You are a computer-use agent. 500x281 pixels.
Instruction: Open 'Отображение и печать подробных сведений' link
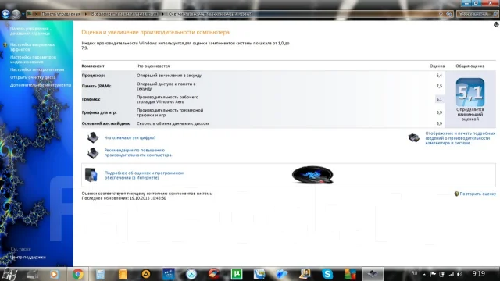pyautogui.click(x=460, y=138)
